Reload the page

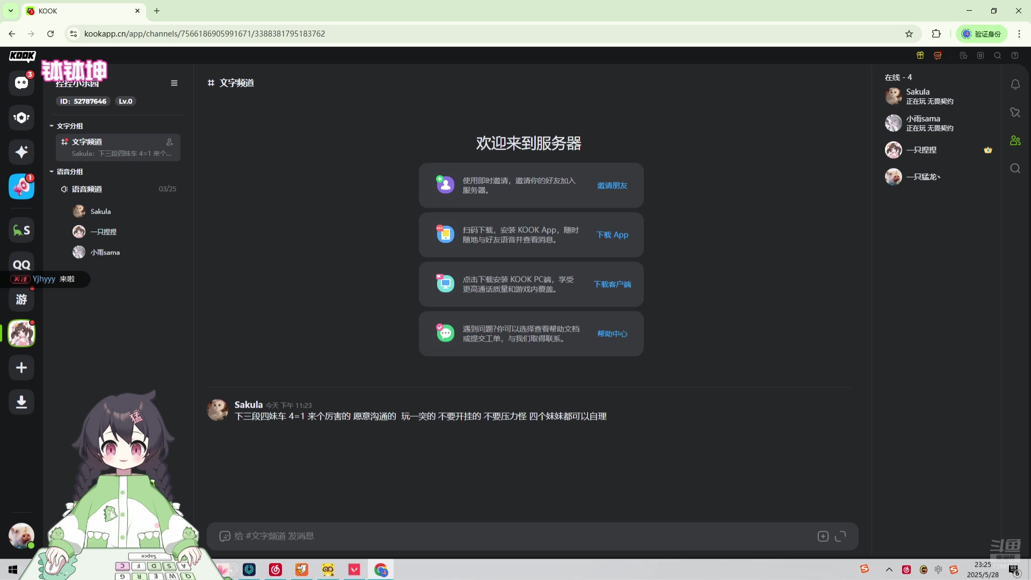pyautogui.click(x=50, y=34)
